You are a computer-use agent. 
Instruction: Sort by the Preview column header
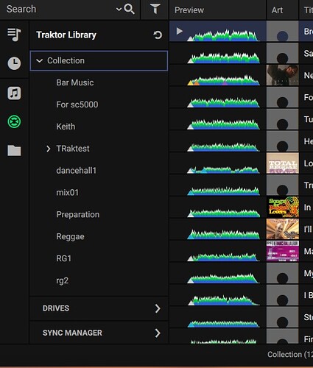coord(189,10)
